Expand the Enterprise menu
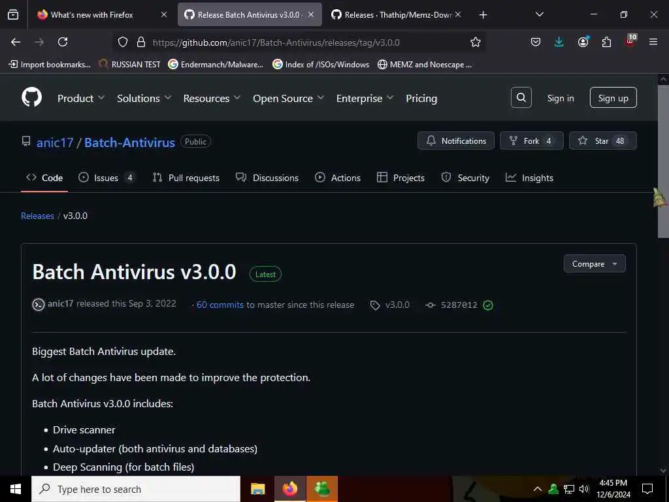The height and width of the screenshot is (502, 669). 365,98
